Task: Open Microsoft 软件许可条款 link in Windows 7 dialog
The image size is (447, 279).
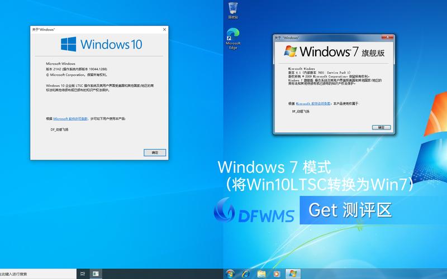Action: (x=313, y=104)
